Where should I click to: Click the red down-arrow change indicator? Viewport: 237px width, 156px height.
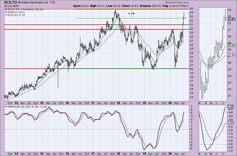pyautogui.click(x=188, y=6)
